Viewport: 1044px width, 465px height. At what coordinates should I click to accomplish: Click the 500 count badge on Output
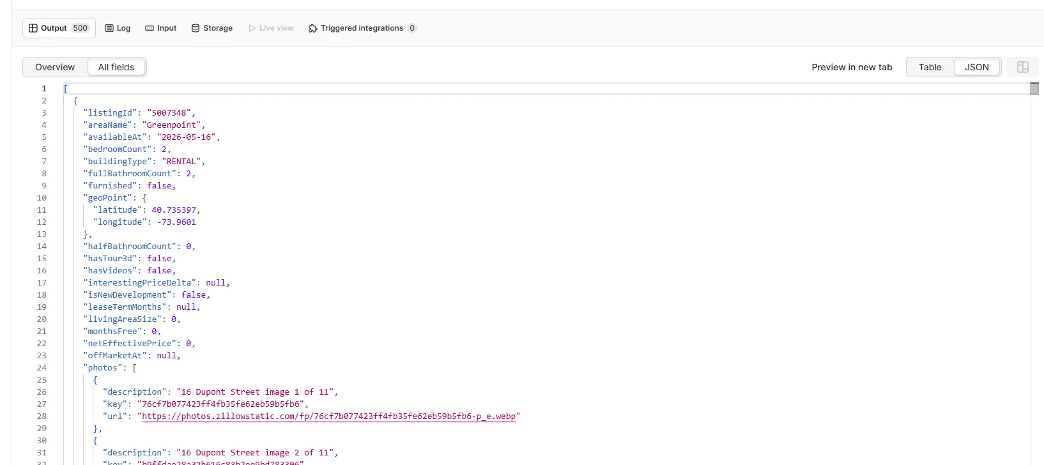(81, 28)
